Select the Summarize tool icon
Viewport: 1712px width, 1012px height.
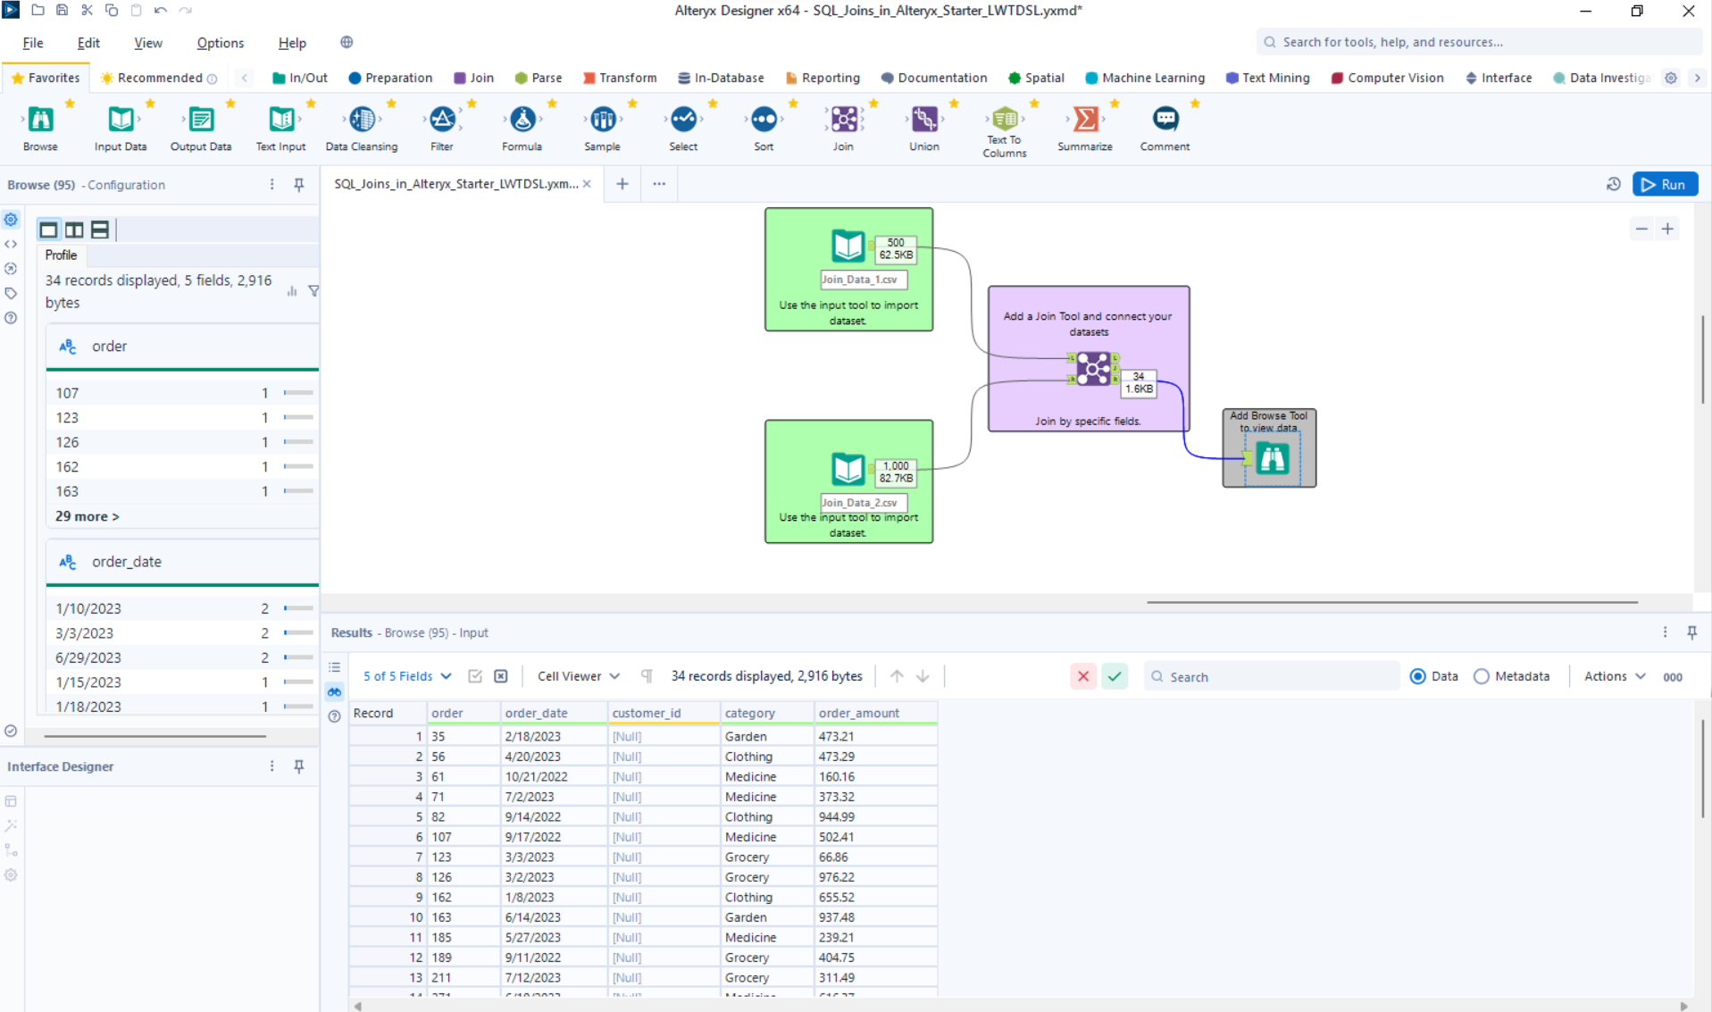1085,120
